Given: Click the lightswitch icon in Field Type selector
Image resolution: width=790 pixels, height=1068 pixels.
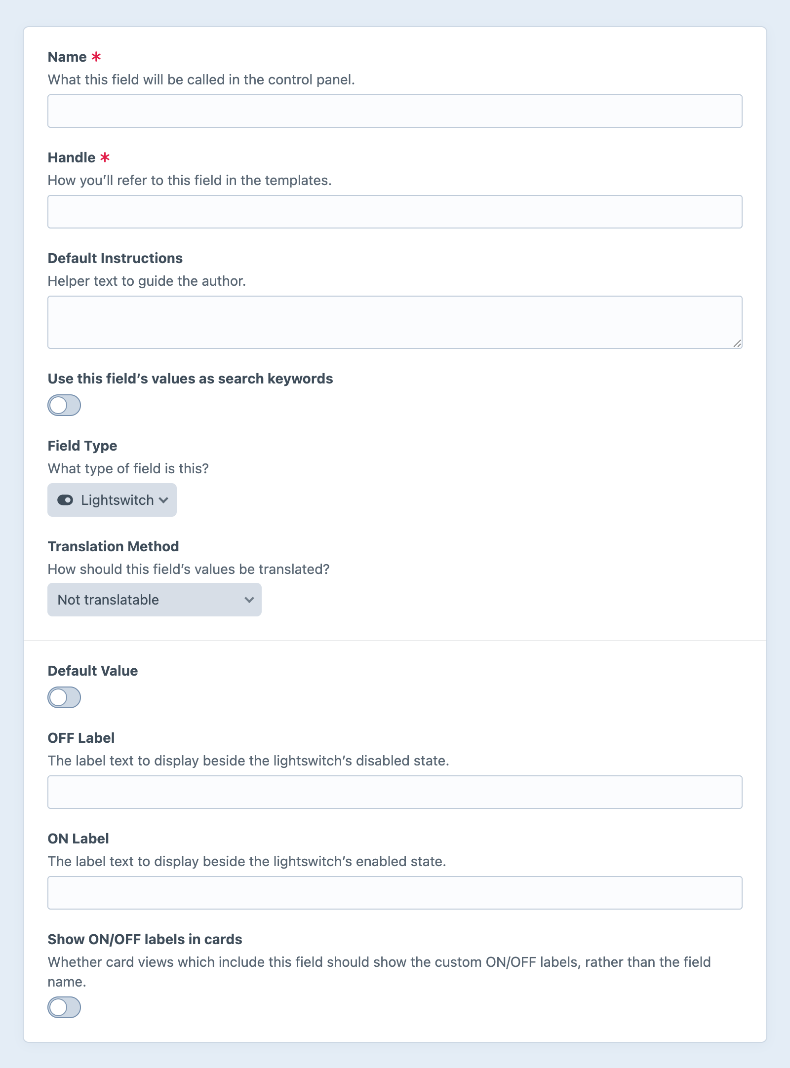Looking at the screenshot, I should point(66,500).
